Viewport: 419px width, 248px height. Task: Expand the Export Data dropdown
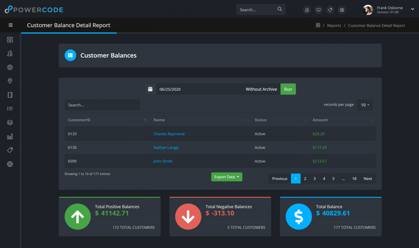[227, 177]
